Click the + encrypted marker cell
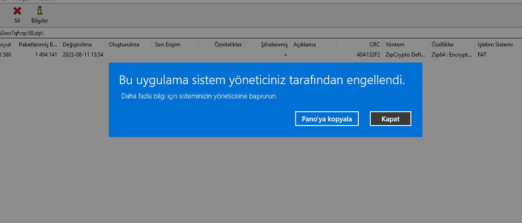Viewport: 522px width, 223px height. tap(285, 55)
